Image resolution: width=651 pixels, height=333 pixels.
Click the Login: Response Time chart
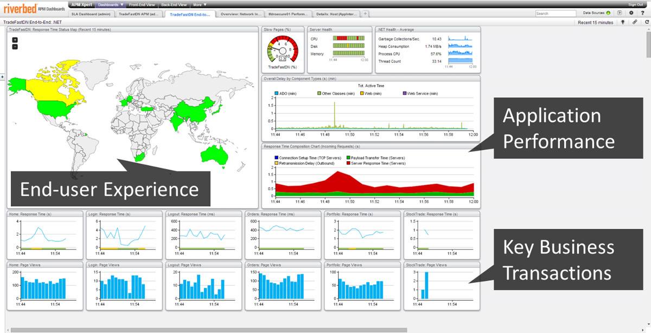click(124, 234)
